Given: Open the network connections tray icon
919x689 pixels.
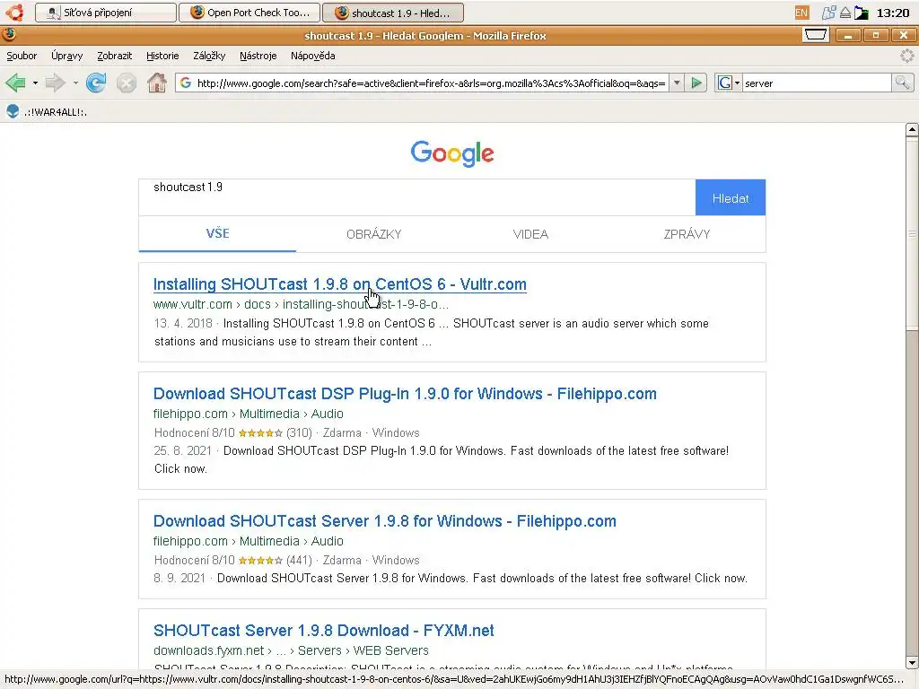Looking at the screenshot, I should point(828,13).
